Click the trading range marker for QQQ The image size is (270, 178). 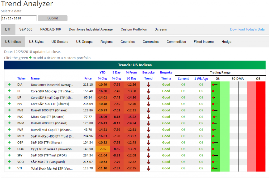[213, 149]
